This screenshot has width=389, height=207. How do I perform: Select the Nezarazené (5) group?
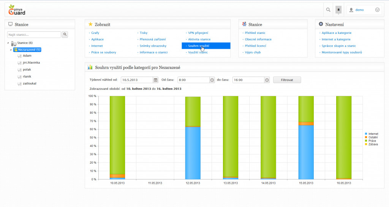pyautogui.click(x=27, y=50)
